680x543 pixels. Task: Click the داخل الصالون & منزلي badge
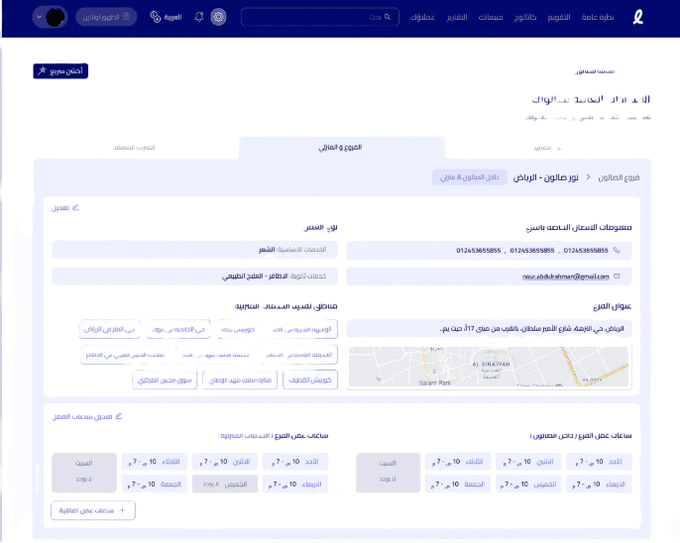pyautogui.click(x=470, y=177)
